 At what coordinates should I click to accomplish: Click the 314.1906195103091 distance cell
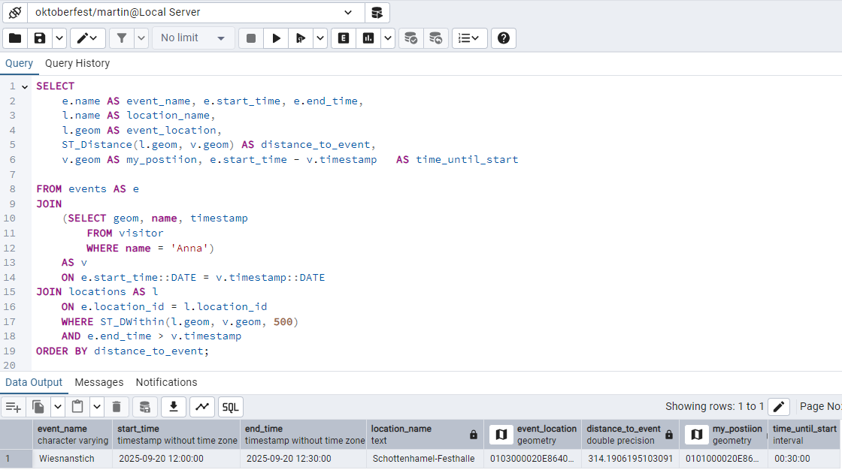click(x=631, y=459)
